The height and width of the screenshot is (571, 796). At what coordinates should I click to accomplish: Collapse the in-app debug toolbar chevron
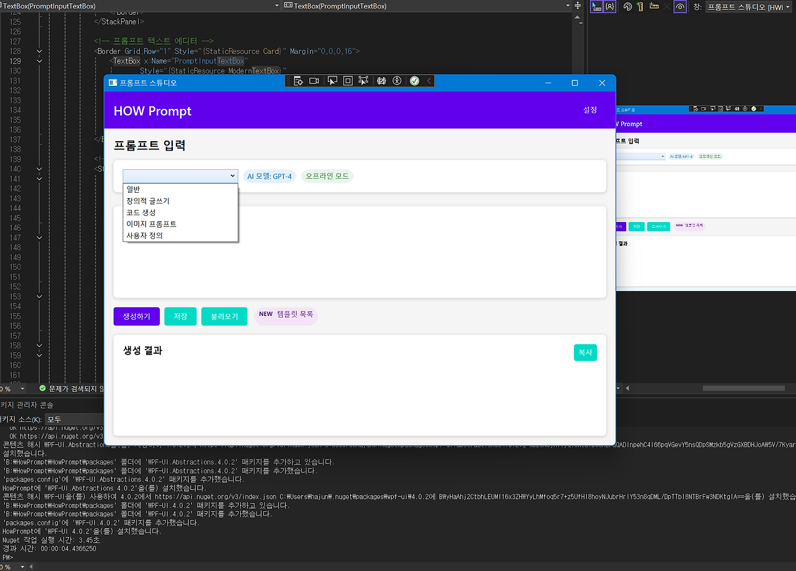pyautogui.click(x=428, y=81)
